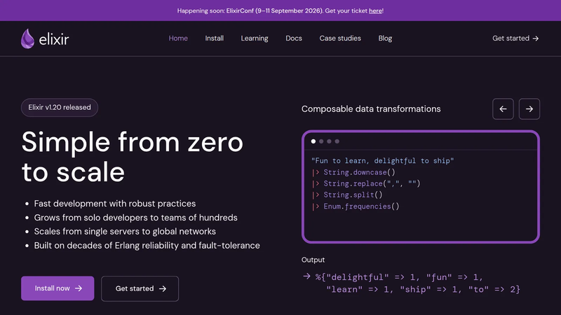Open the Elixir v1.20 released badge
Image resolution: width=561 pixels, height=315 pixels.
coord(60,108)
